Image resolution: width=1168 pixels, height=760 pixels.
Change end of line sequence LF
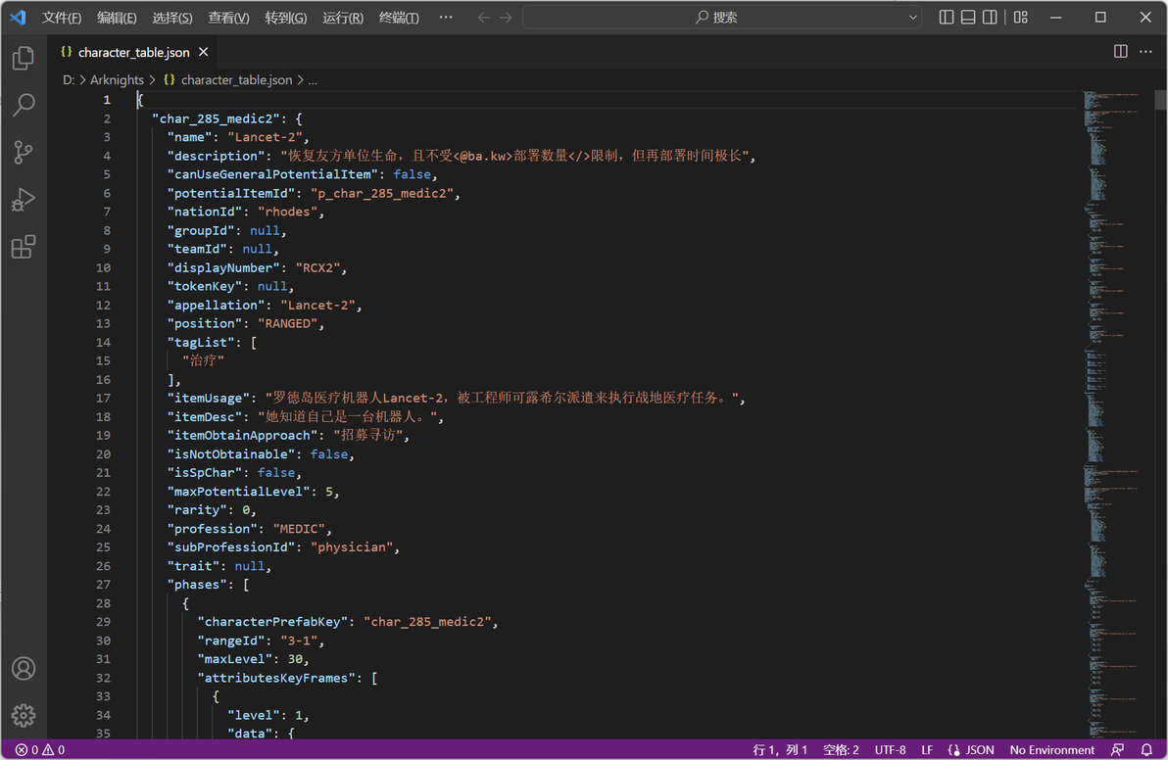[x=927, y=749]
